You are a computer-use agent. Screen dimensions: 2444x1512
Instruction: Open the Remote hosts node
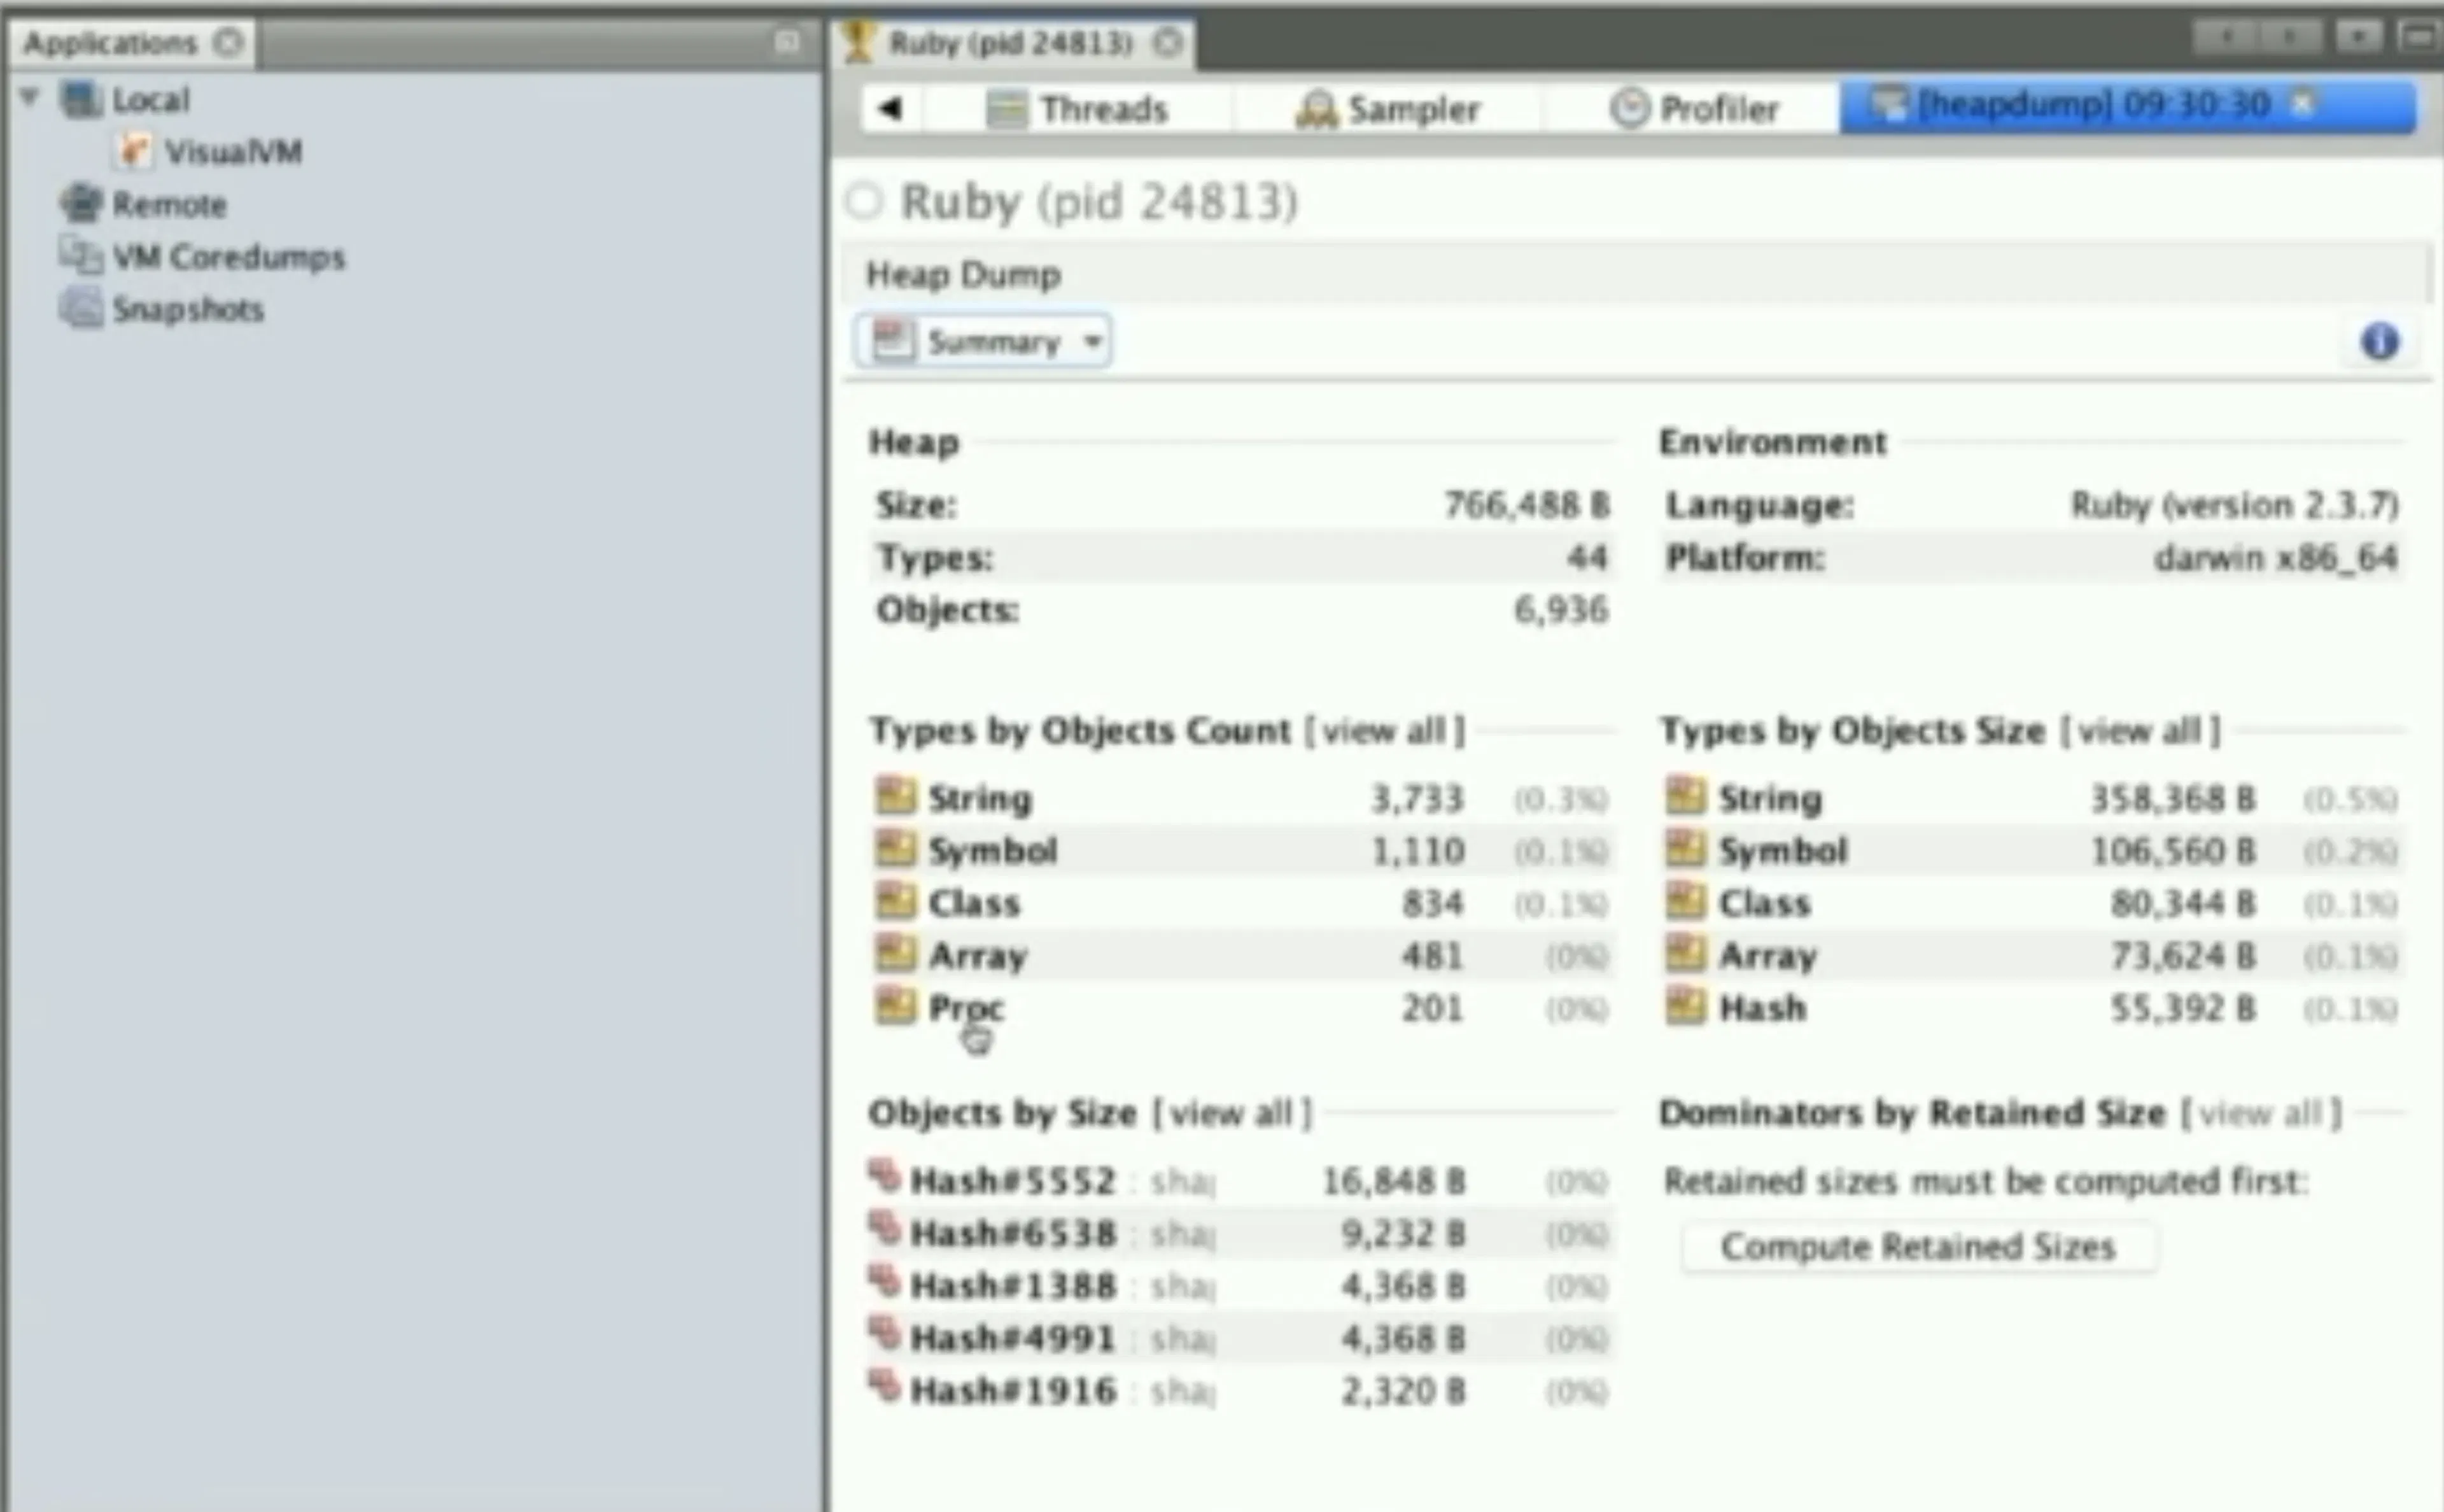coord(169,204)
